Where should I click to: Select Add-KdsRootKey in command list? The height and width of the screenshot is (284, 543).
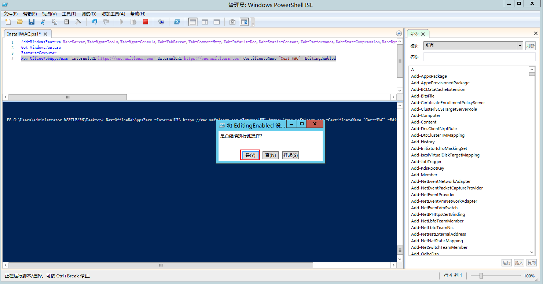click(x=428, y=168)
